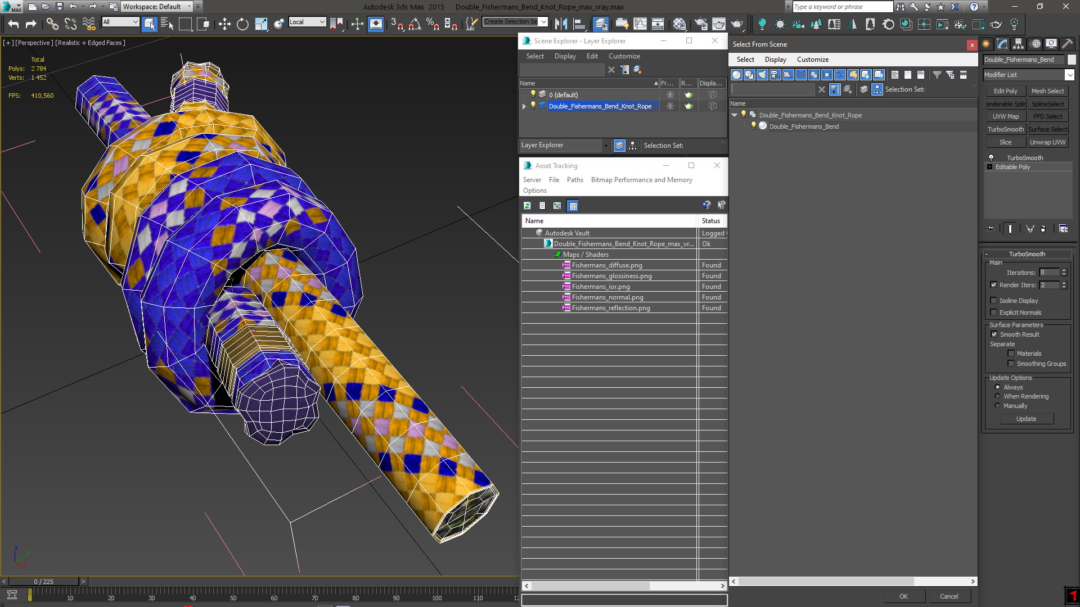
Task: Open Select menu in Scene Explorer
Action: pos(535,56)
